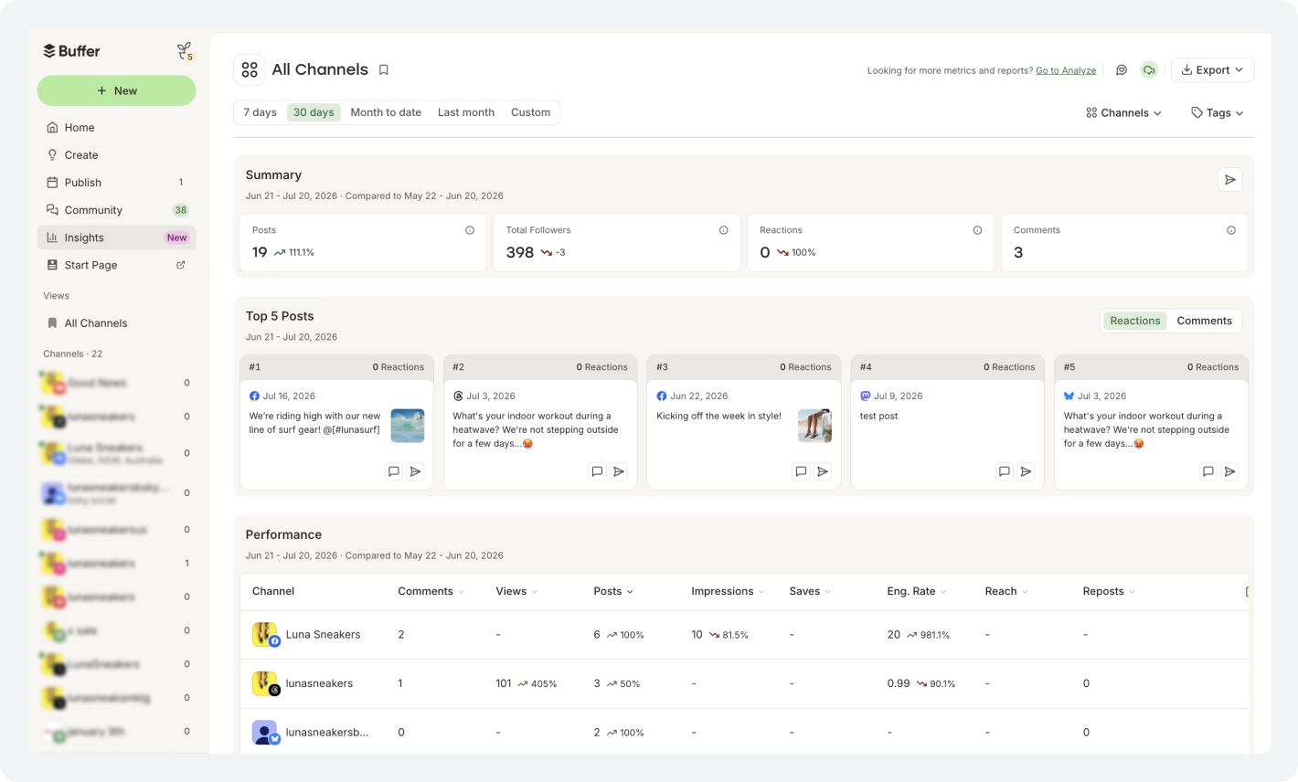Select the 7 days range tab
The width and height of the screenshot is (1298, 782).
tap(260, 112)
